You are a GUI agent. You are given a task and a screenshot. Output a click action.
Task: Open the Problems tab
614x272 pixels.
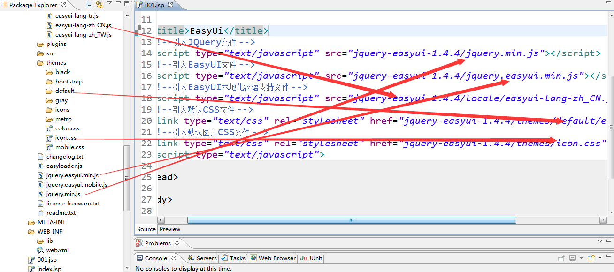tap(158, 243)
